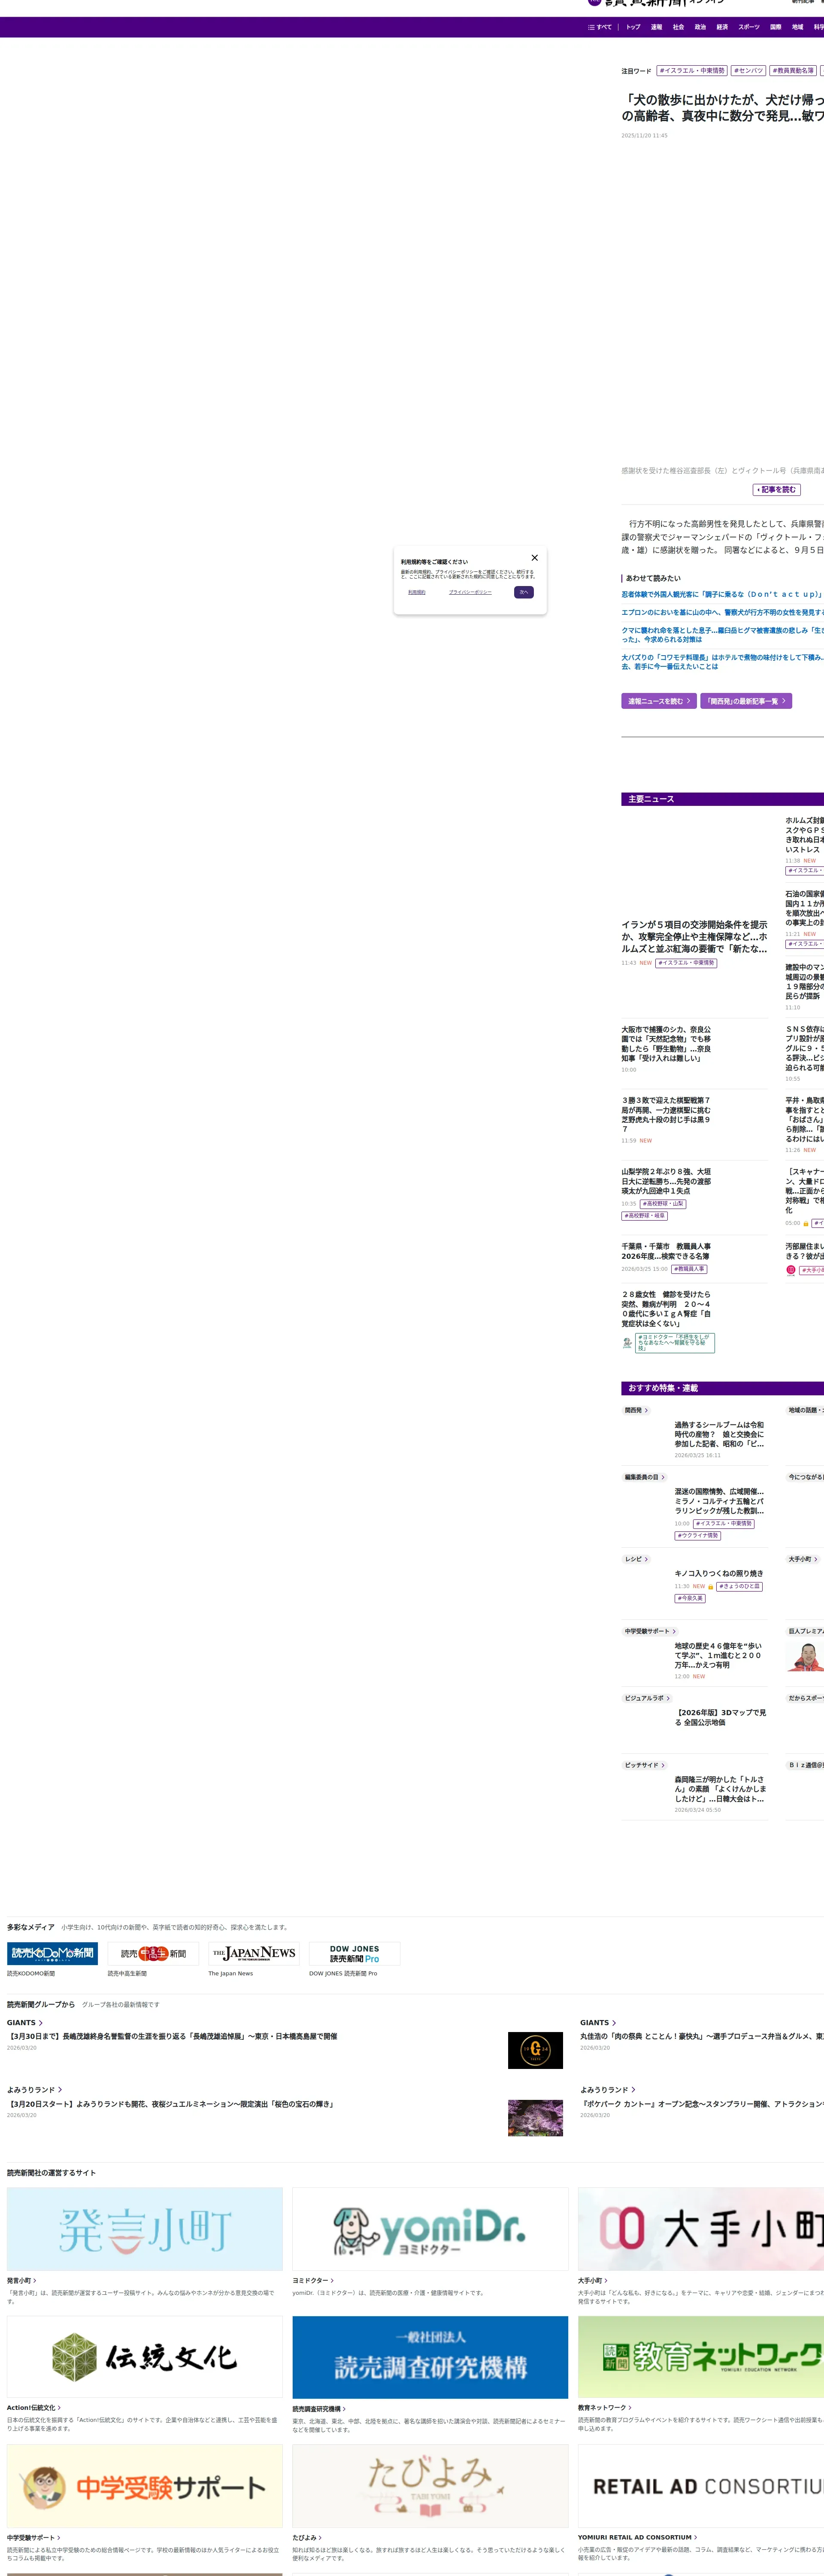Open the ３勝３敗で迎えた棋聖戦第７局 article

(x=666, y=1114)
